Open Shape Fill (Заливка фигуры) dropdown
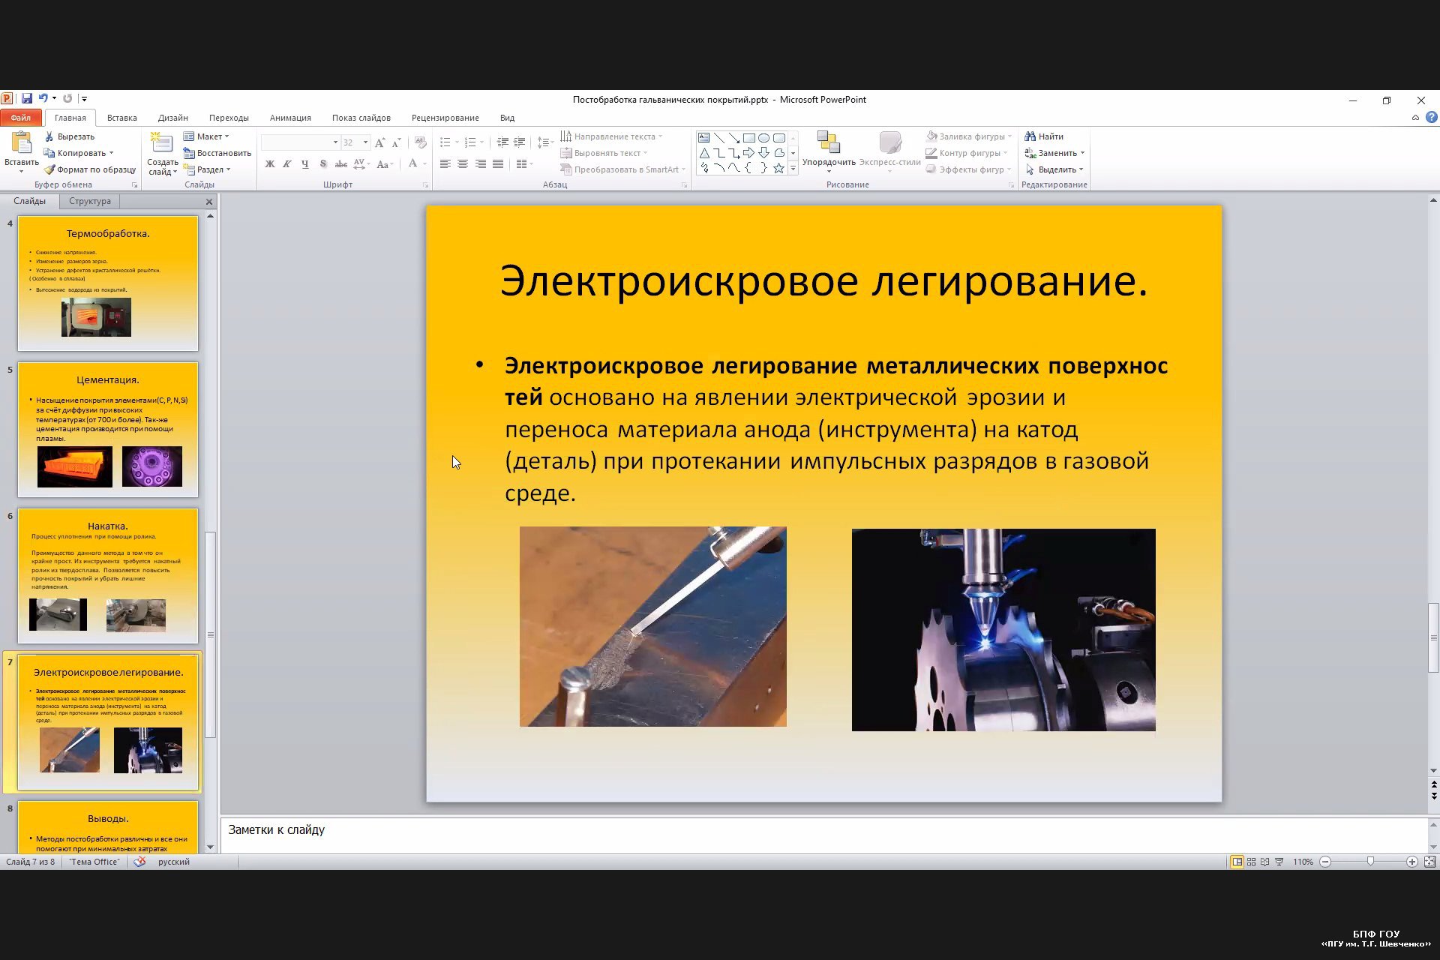The width and height of the screenshot is (1440, 960). point(969,136)
